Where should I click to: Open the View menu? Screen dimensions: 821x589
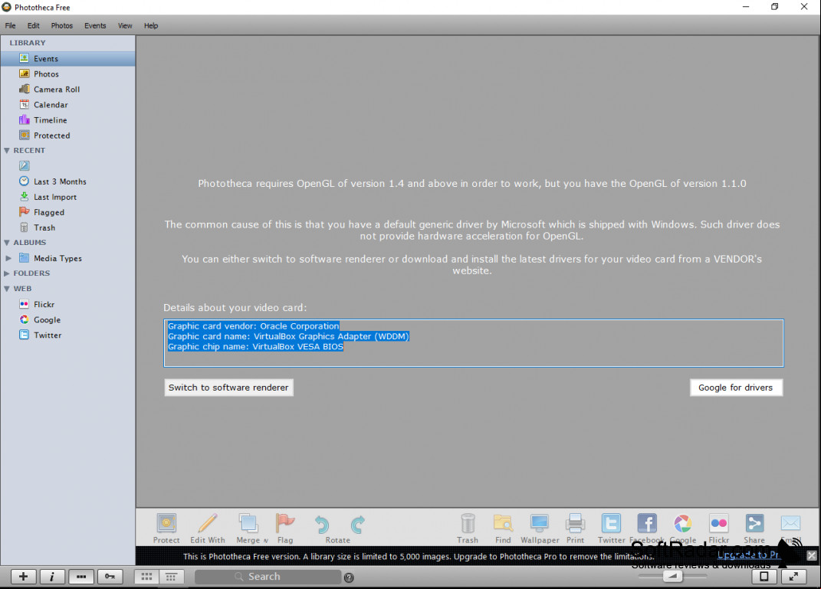coord(125,25)
